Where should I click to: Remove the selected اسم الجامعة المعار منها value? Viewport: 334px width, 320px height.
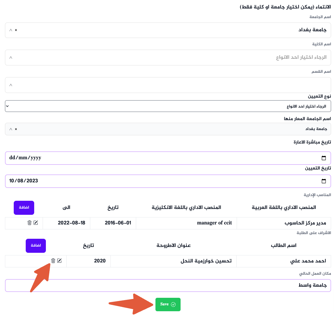pyautogui.click(x=16, y=129)
